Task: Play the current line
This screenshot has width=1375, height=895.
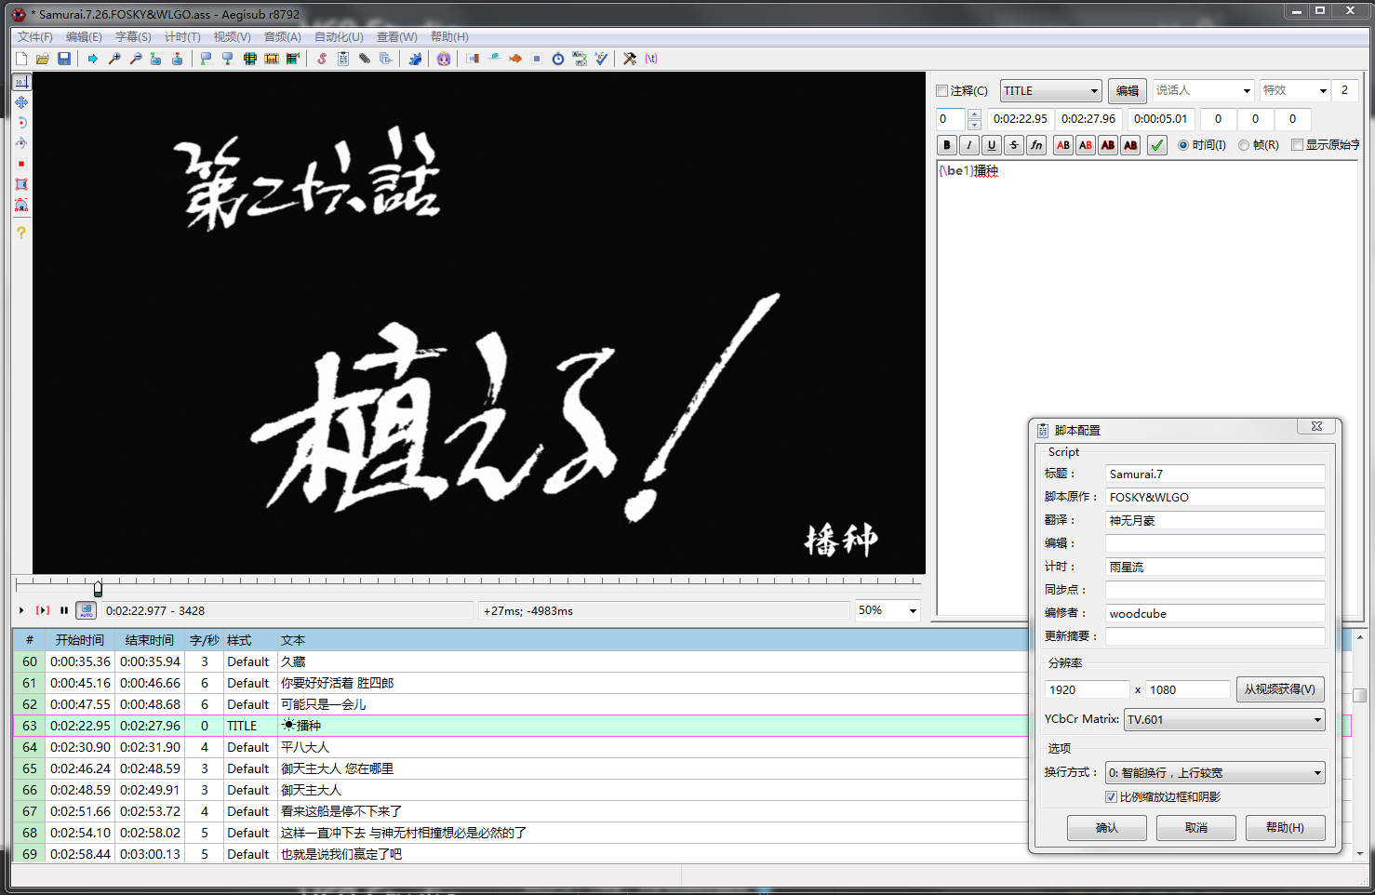Action: click(x=43, y=610)
